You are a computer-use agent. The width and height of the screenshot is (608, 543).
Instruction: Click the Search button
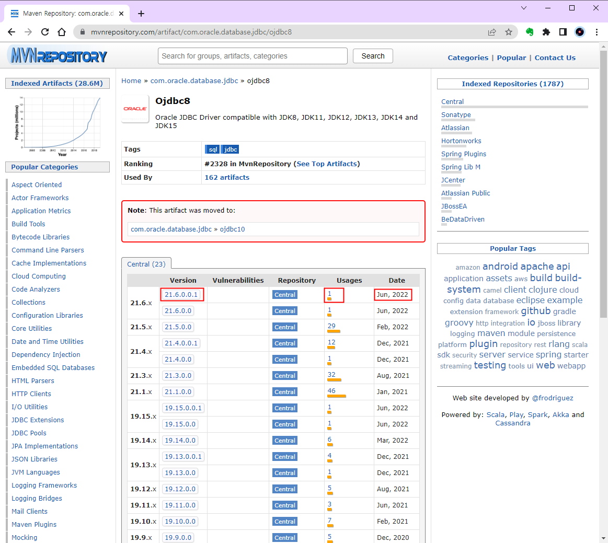tap(373, 56)
